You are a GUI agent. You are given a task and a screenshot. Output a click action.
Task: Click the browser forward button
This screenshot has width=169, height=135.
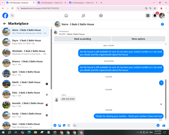point(8,8)
